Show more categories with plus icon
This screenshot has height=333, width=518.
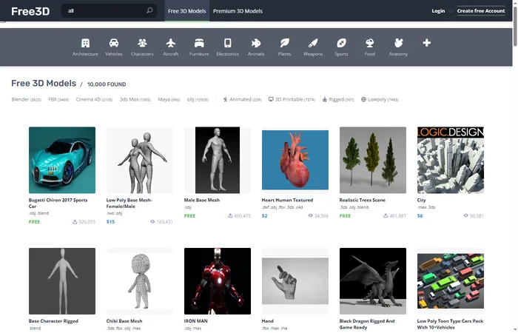[426, 43]
